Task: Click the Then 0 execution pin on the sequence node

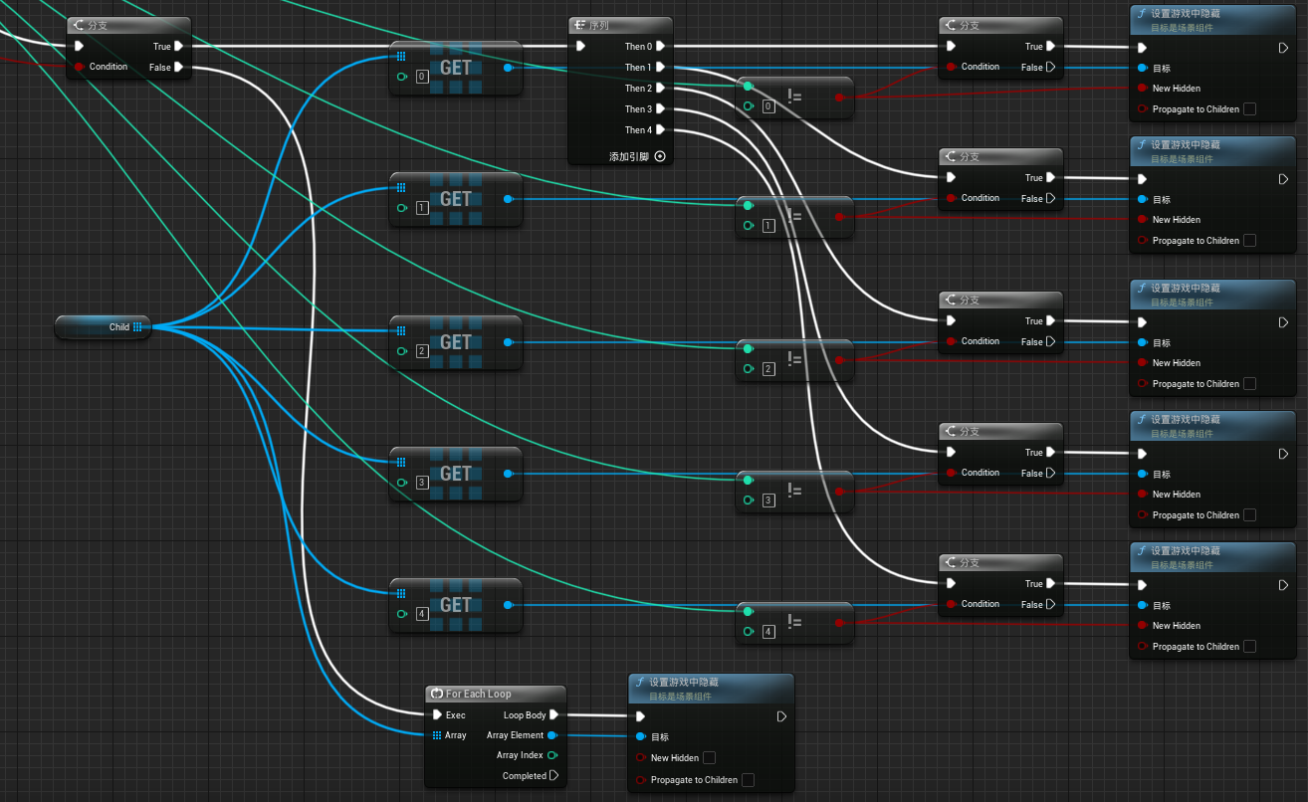Action: (x=660, y=46)
